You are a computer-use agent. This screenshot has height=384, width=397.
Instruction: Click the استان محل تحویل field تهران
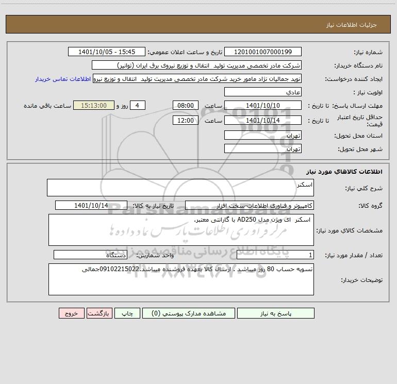pyautogui.click(x=263, y=135)
